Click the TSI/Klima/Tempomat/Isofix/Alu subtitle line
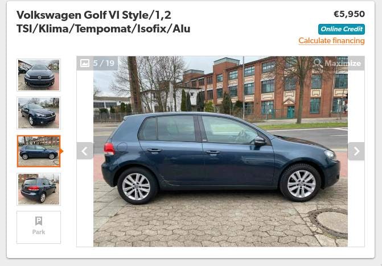This screenshot has width=382, height=266. (103, 28)
